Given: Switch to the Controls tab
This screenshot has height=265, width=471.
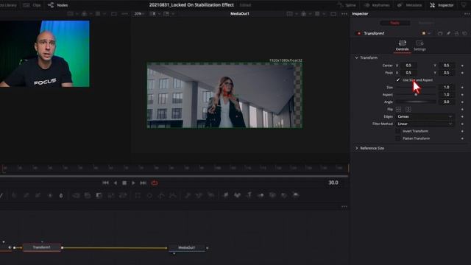Looking at the screenshot, I should (403, 46).
